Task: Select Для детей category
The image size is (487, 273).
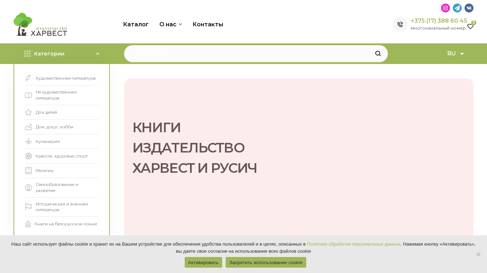Action: 46,112
